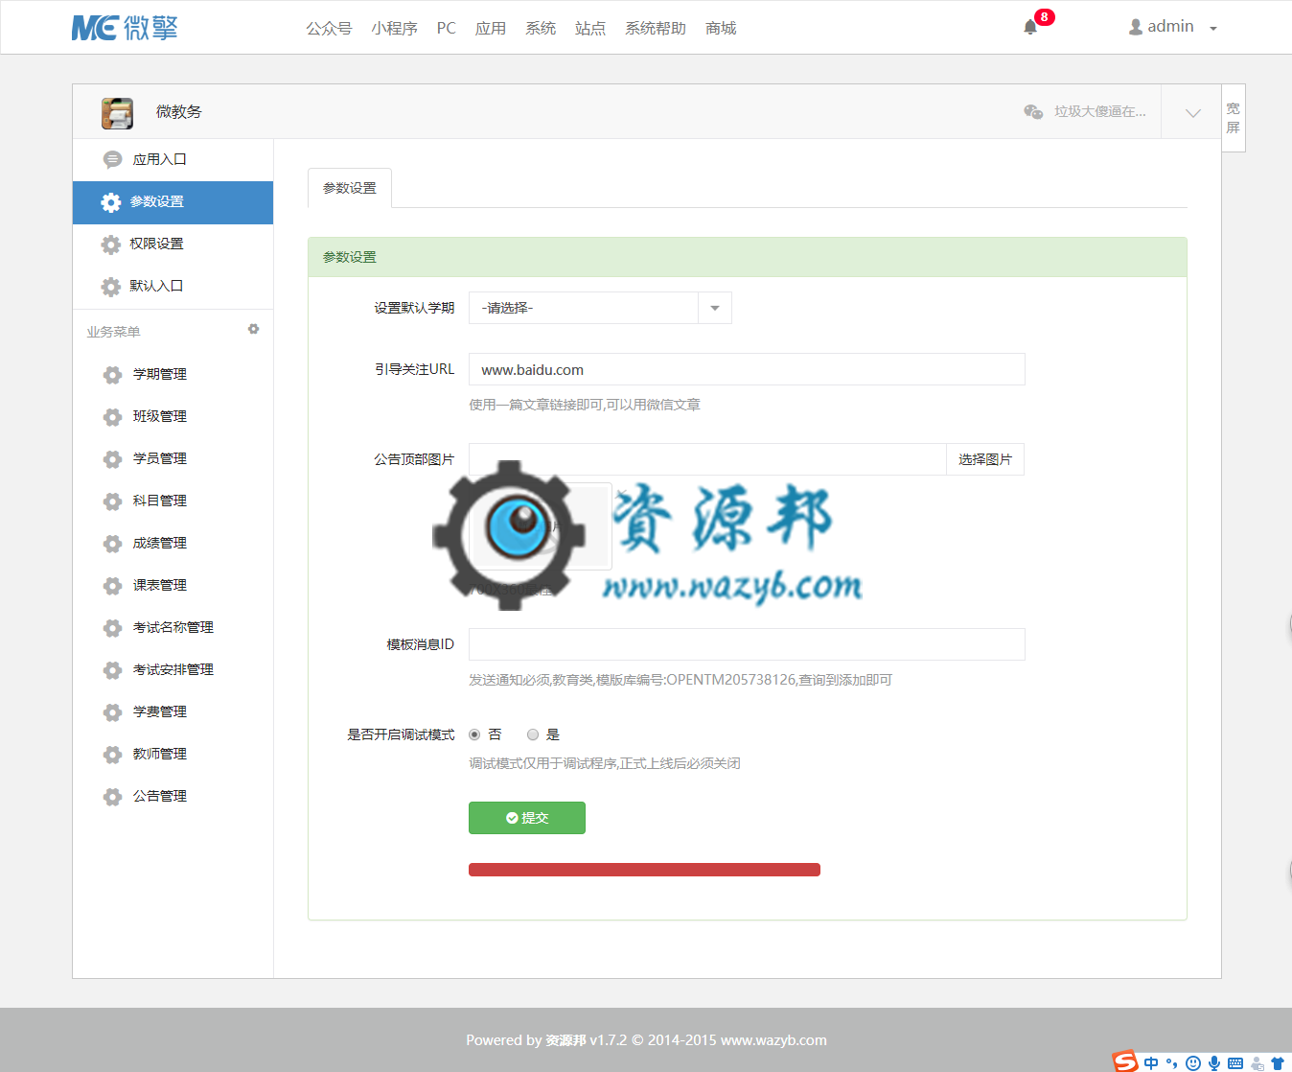
Task: Click the input method microphone icon
Action: click(1214, 1062)
